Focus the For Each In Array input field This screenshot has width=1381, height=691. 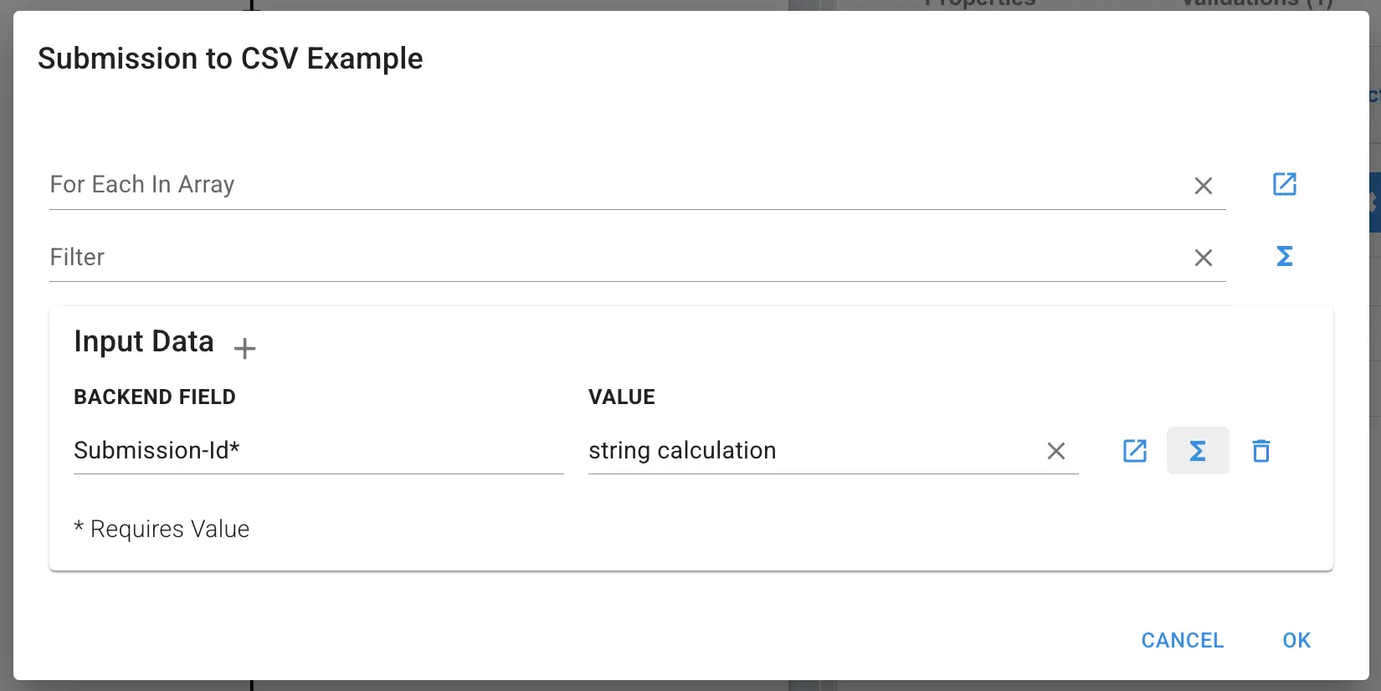pos(502,185)
